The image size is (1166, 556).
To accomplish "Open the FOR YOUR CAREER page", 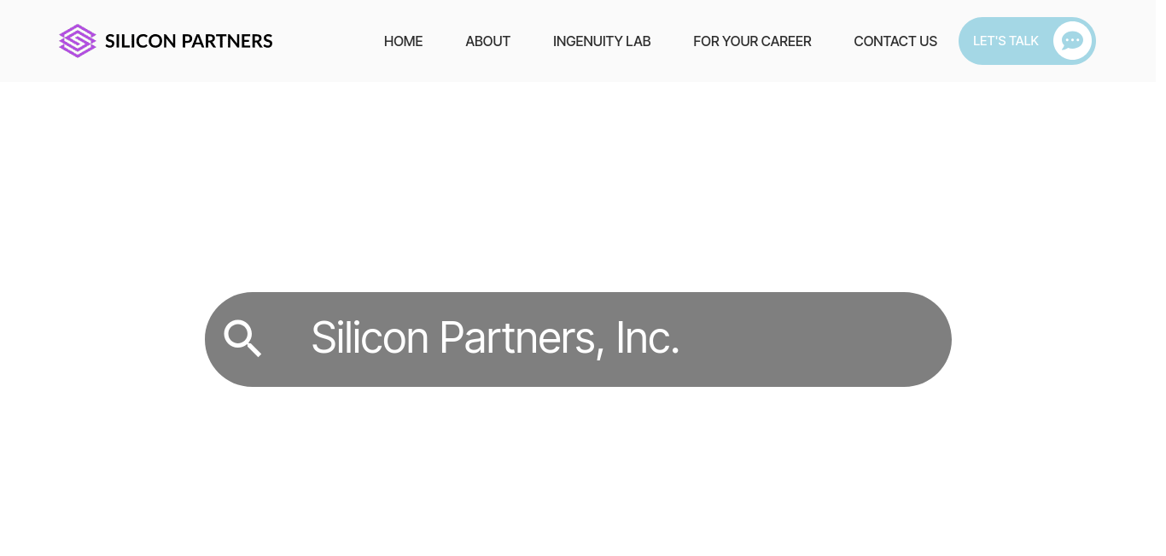I will click(x=752, y=41).
